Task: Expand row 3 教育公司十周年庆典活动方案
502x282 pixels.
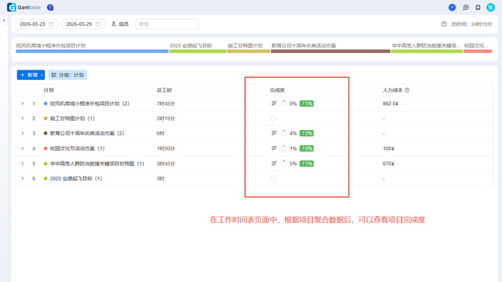Action: point(22,133)
